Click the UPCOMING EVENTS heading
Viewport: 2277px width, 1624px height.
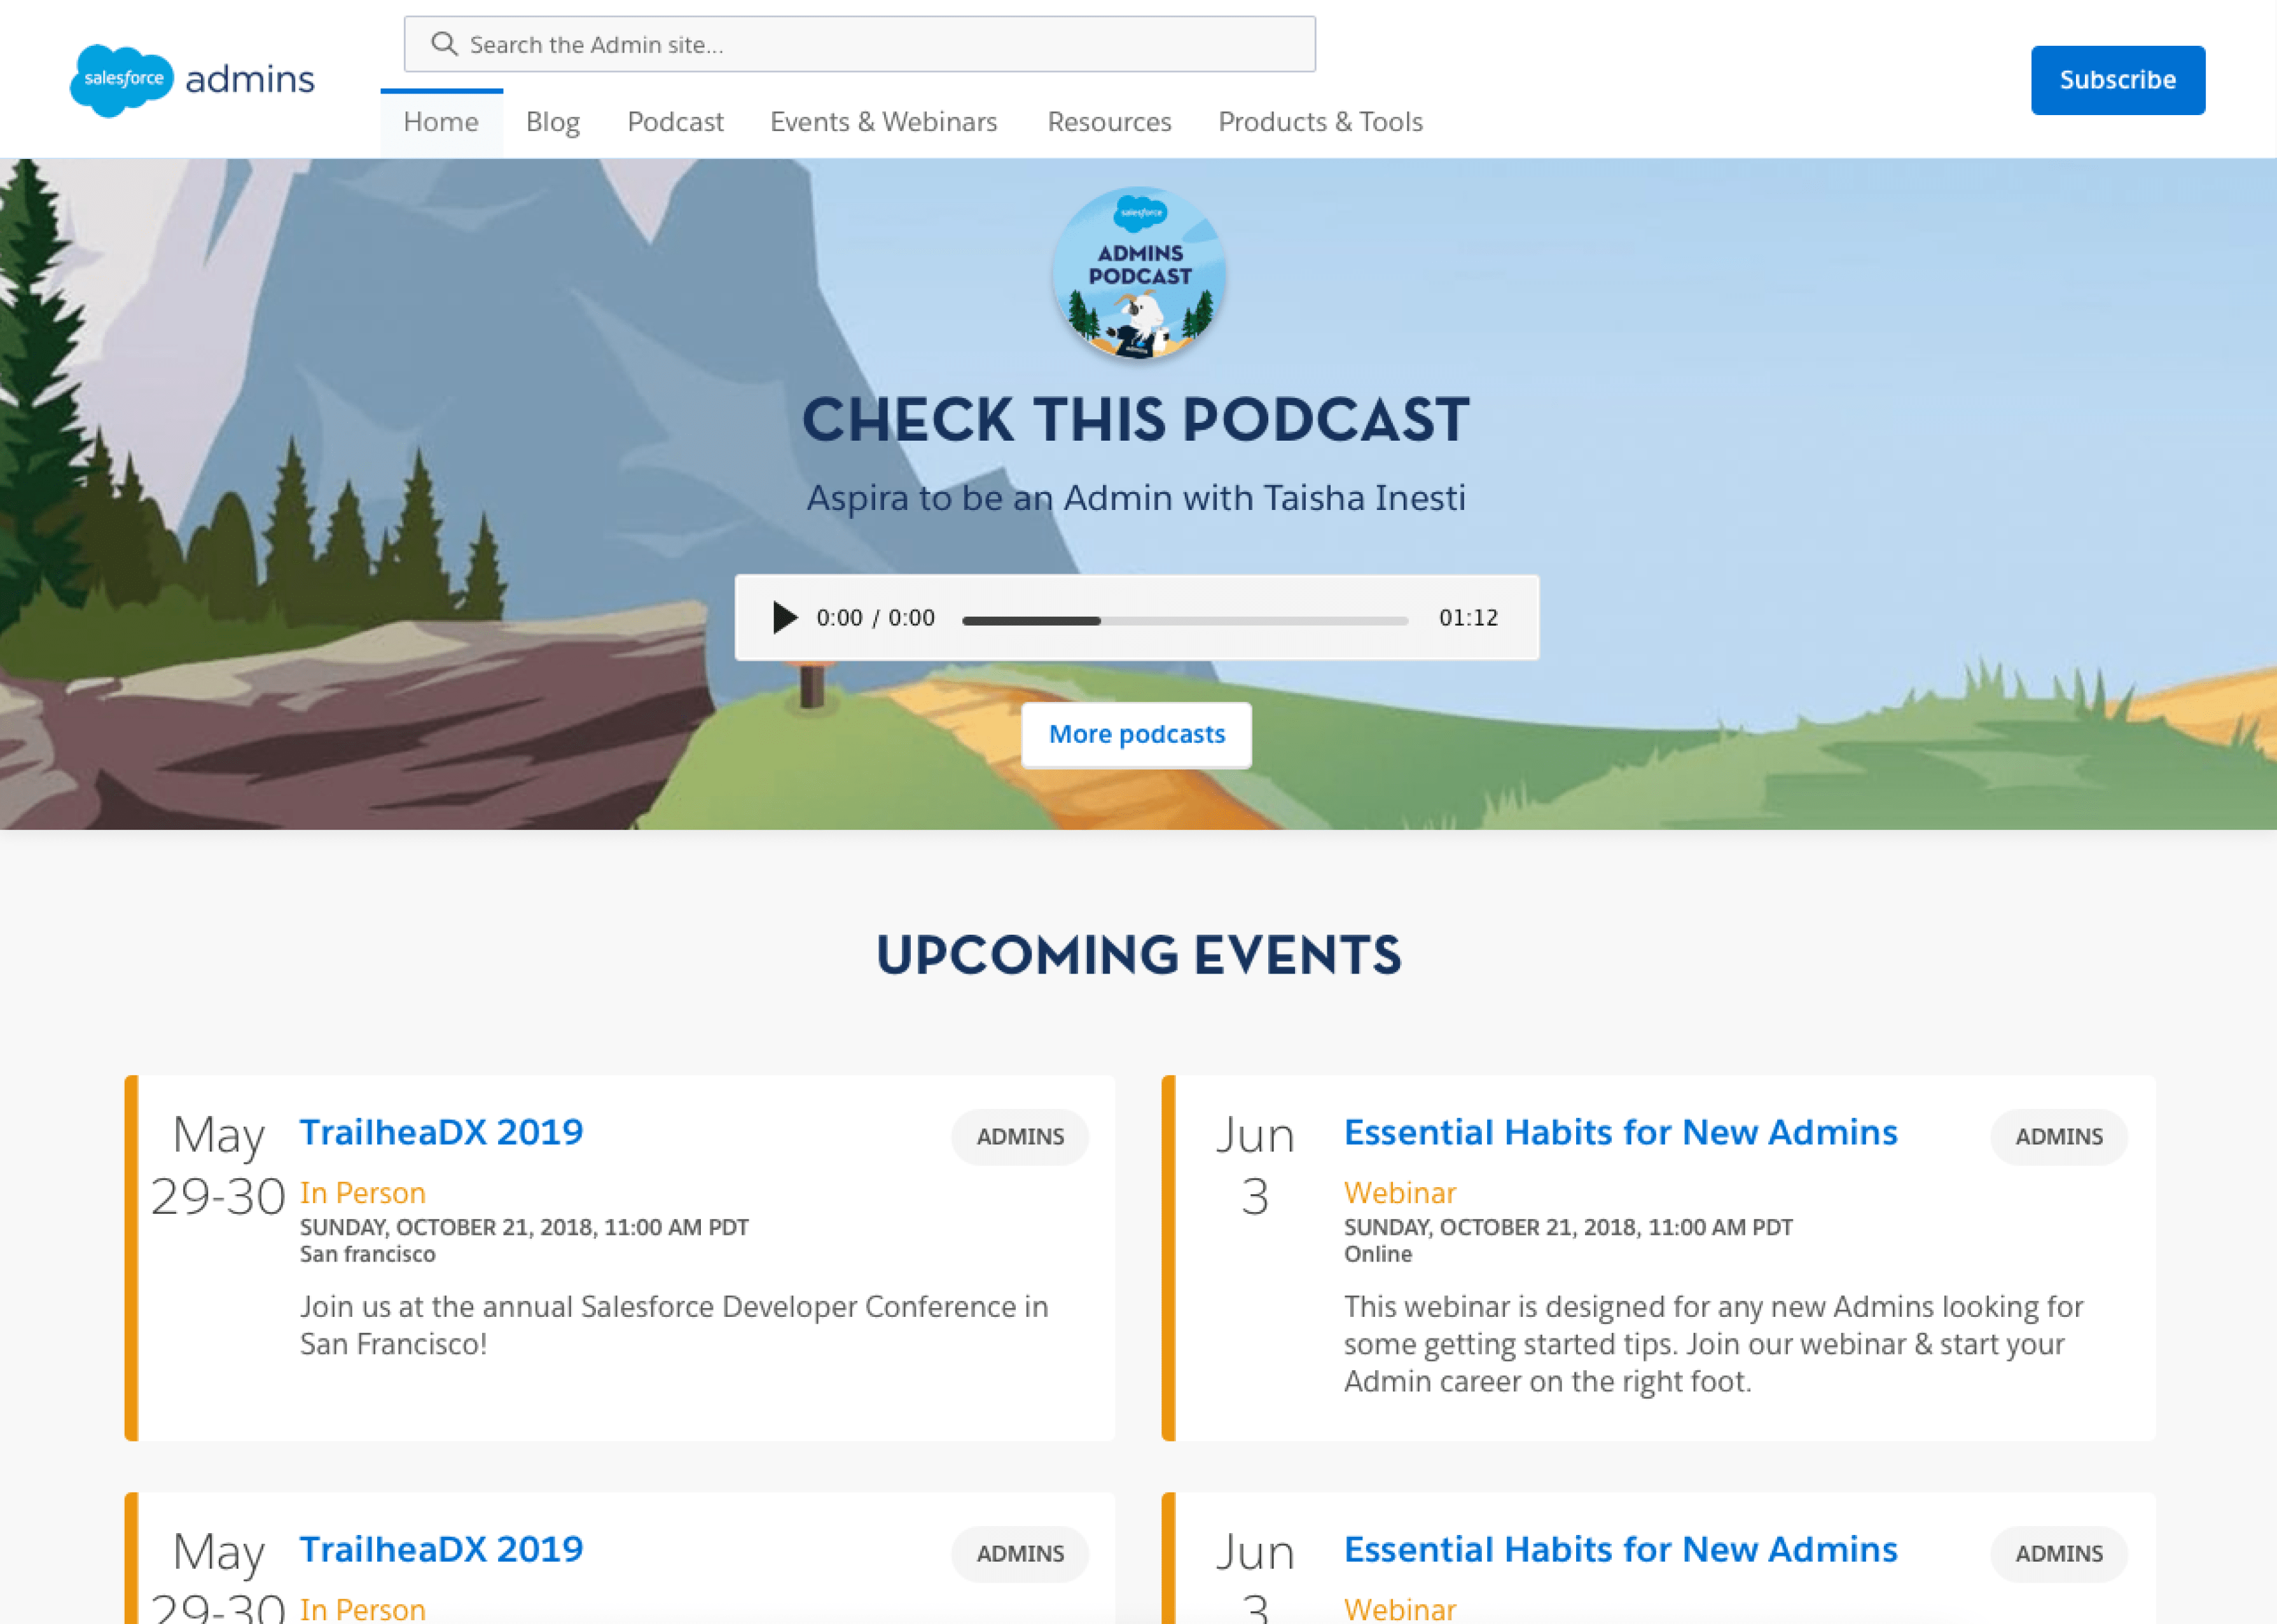tap(1138, 955)
